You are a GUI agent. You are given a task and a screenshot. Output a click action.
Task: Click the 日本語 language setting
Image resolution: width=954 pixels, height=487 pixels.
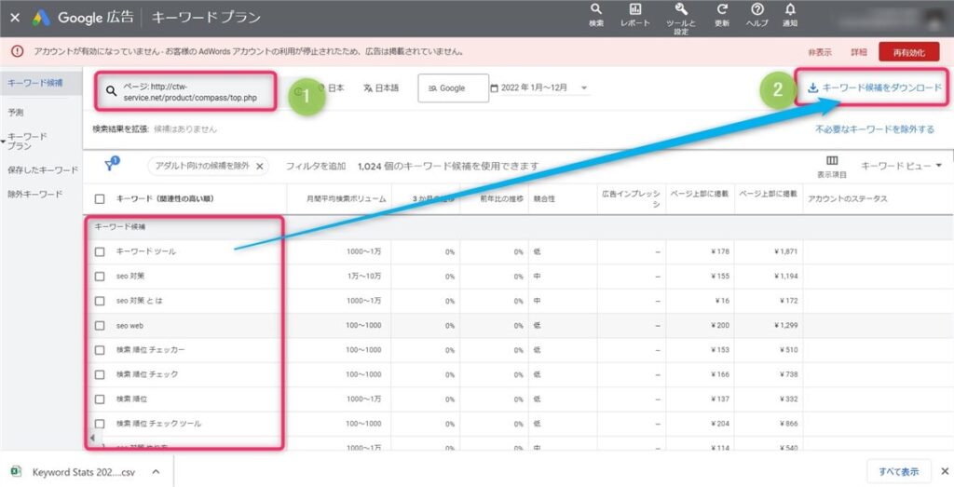pos(381,88)
